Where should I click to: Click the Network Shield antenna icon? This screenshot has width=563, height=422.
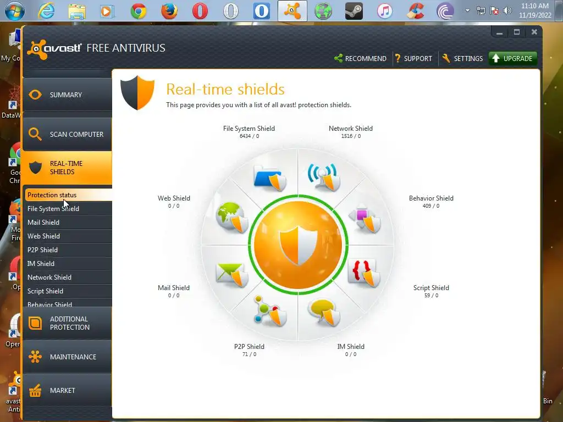click(x=324, y=177)
